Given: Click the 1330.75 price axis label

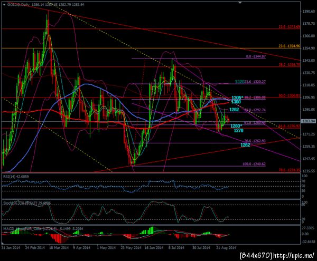Looking at the screenshot, I should point(309,73).
